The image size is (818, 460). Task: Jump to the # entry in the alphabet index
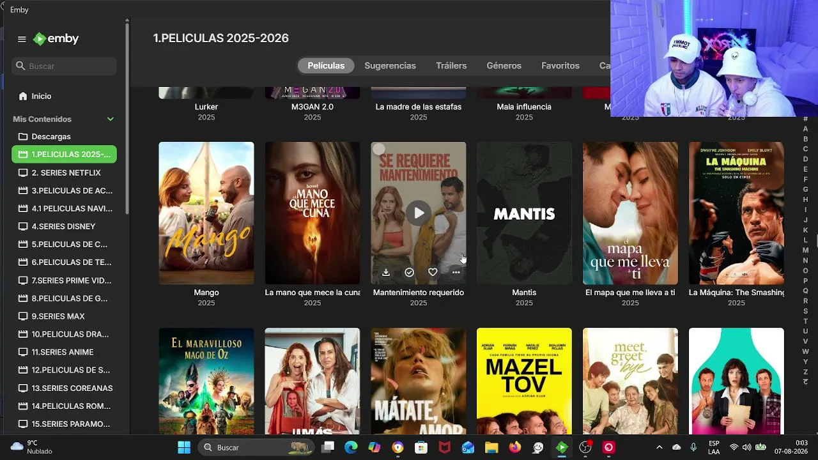click(x=806, y=119)
